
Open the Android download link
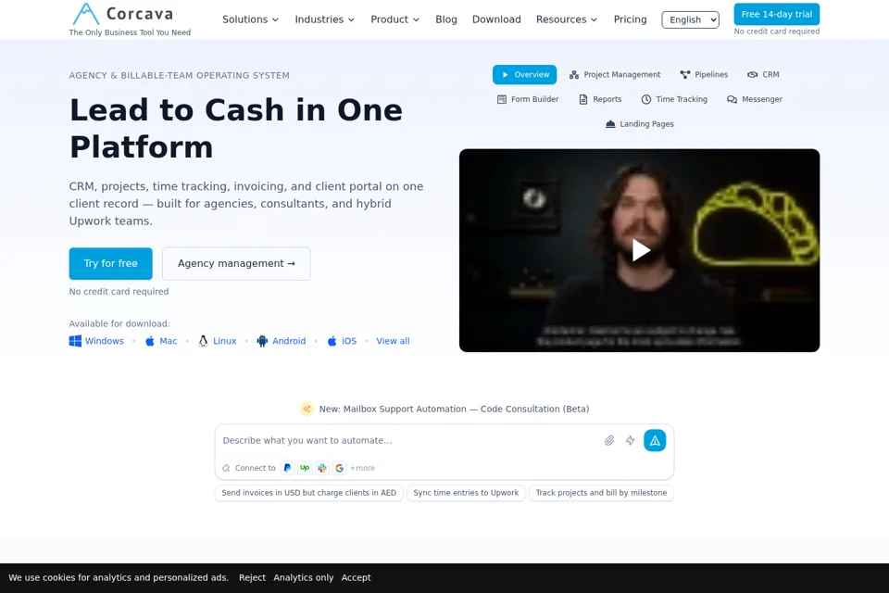pos(282,341)
